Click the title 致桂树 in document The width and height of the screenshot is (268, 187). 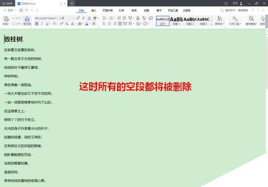coord(13,39)
